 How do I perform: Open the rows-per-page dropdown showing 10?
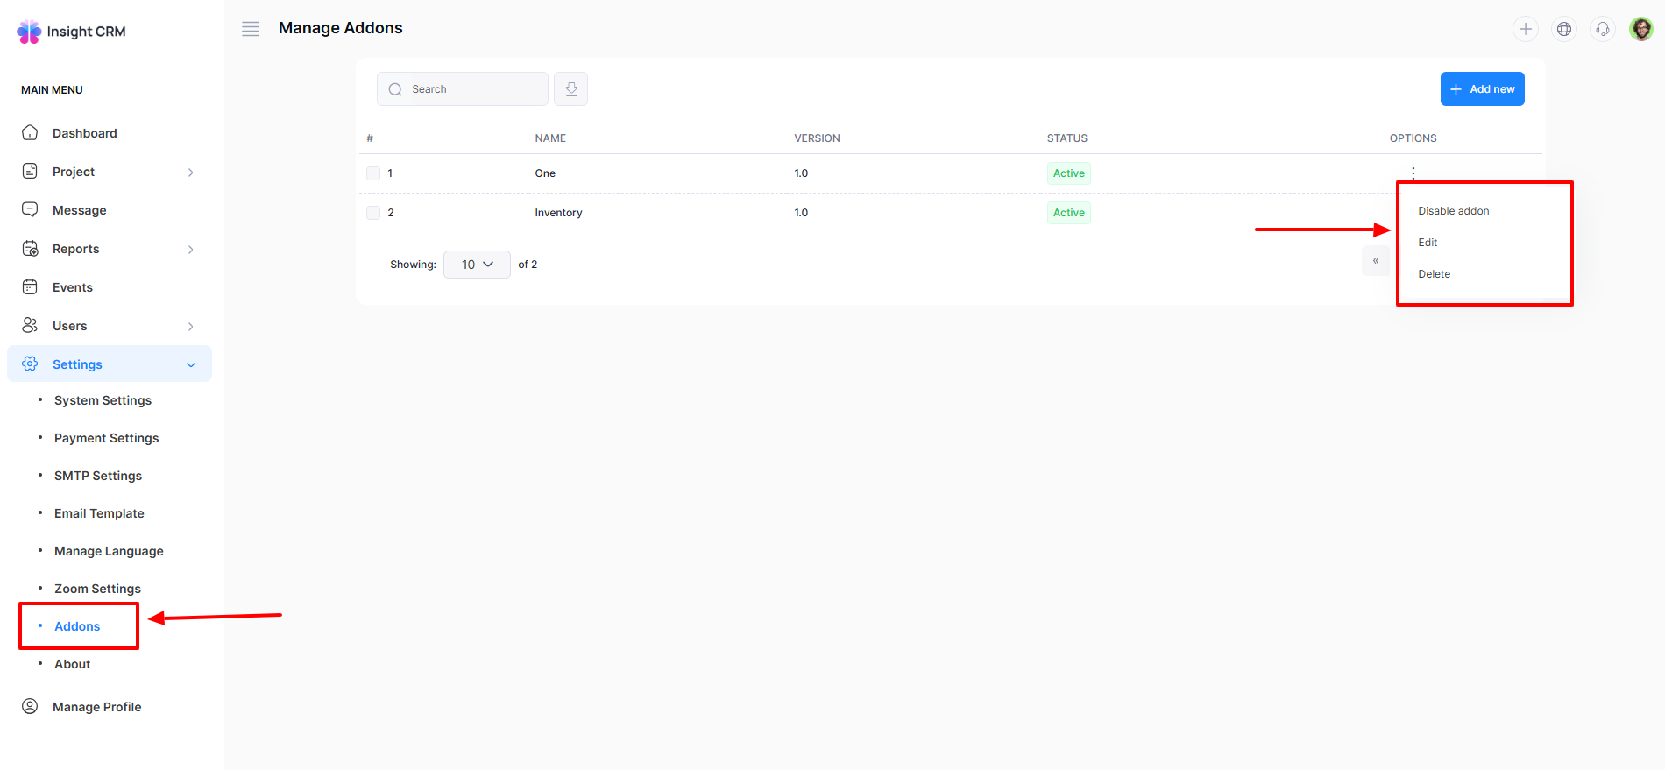tap(477, 265)
